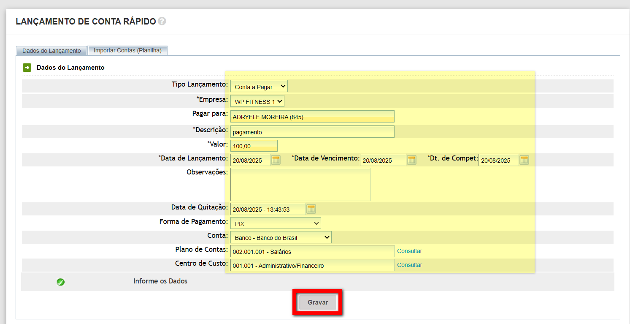Select the Dados do Lançamento tab
The image size is (630, 324).
click(x=51, y=51)
